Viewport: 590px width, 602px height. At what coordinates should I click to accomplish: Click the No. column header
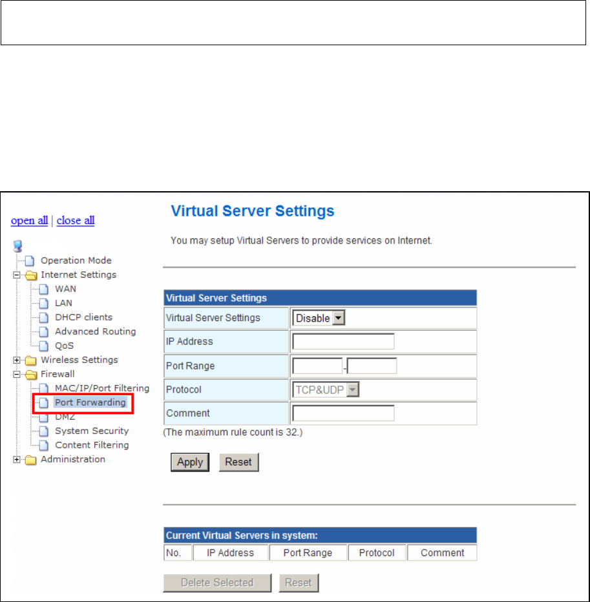pos(178,553)
